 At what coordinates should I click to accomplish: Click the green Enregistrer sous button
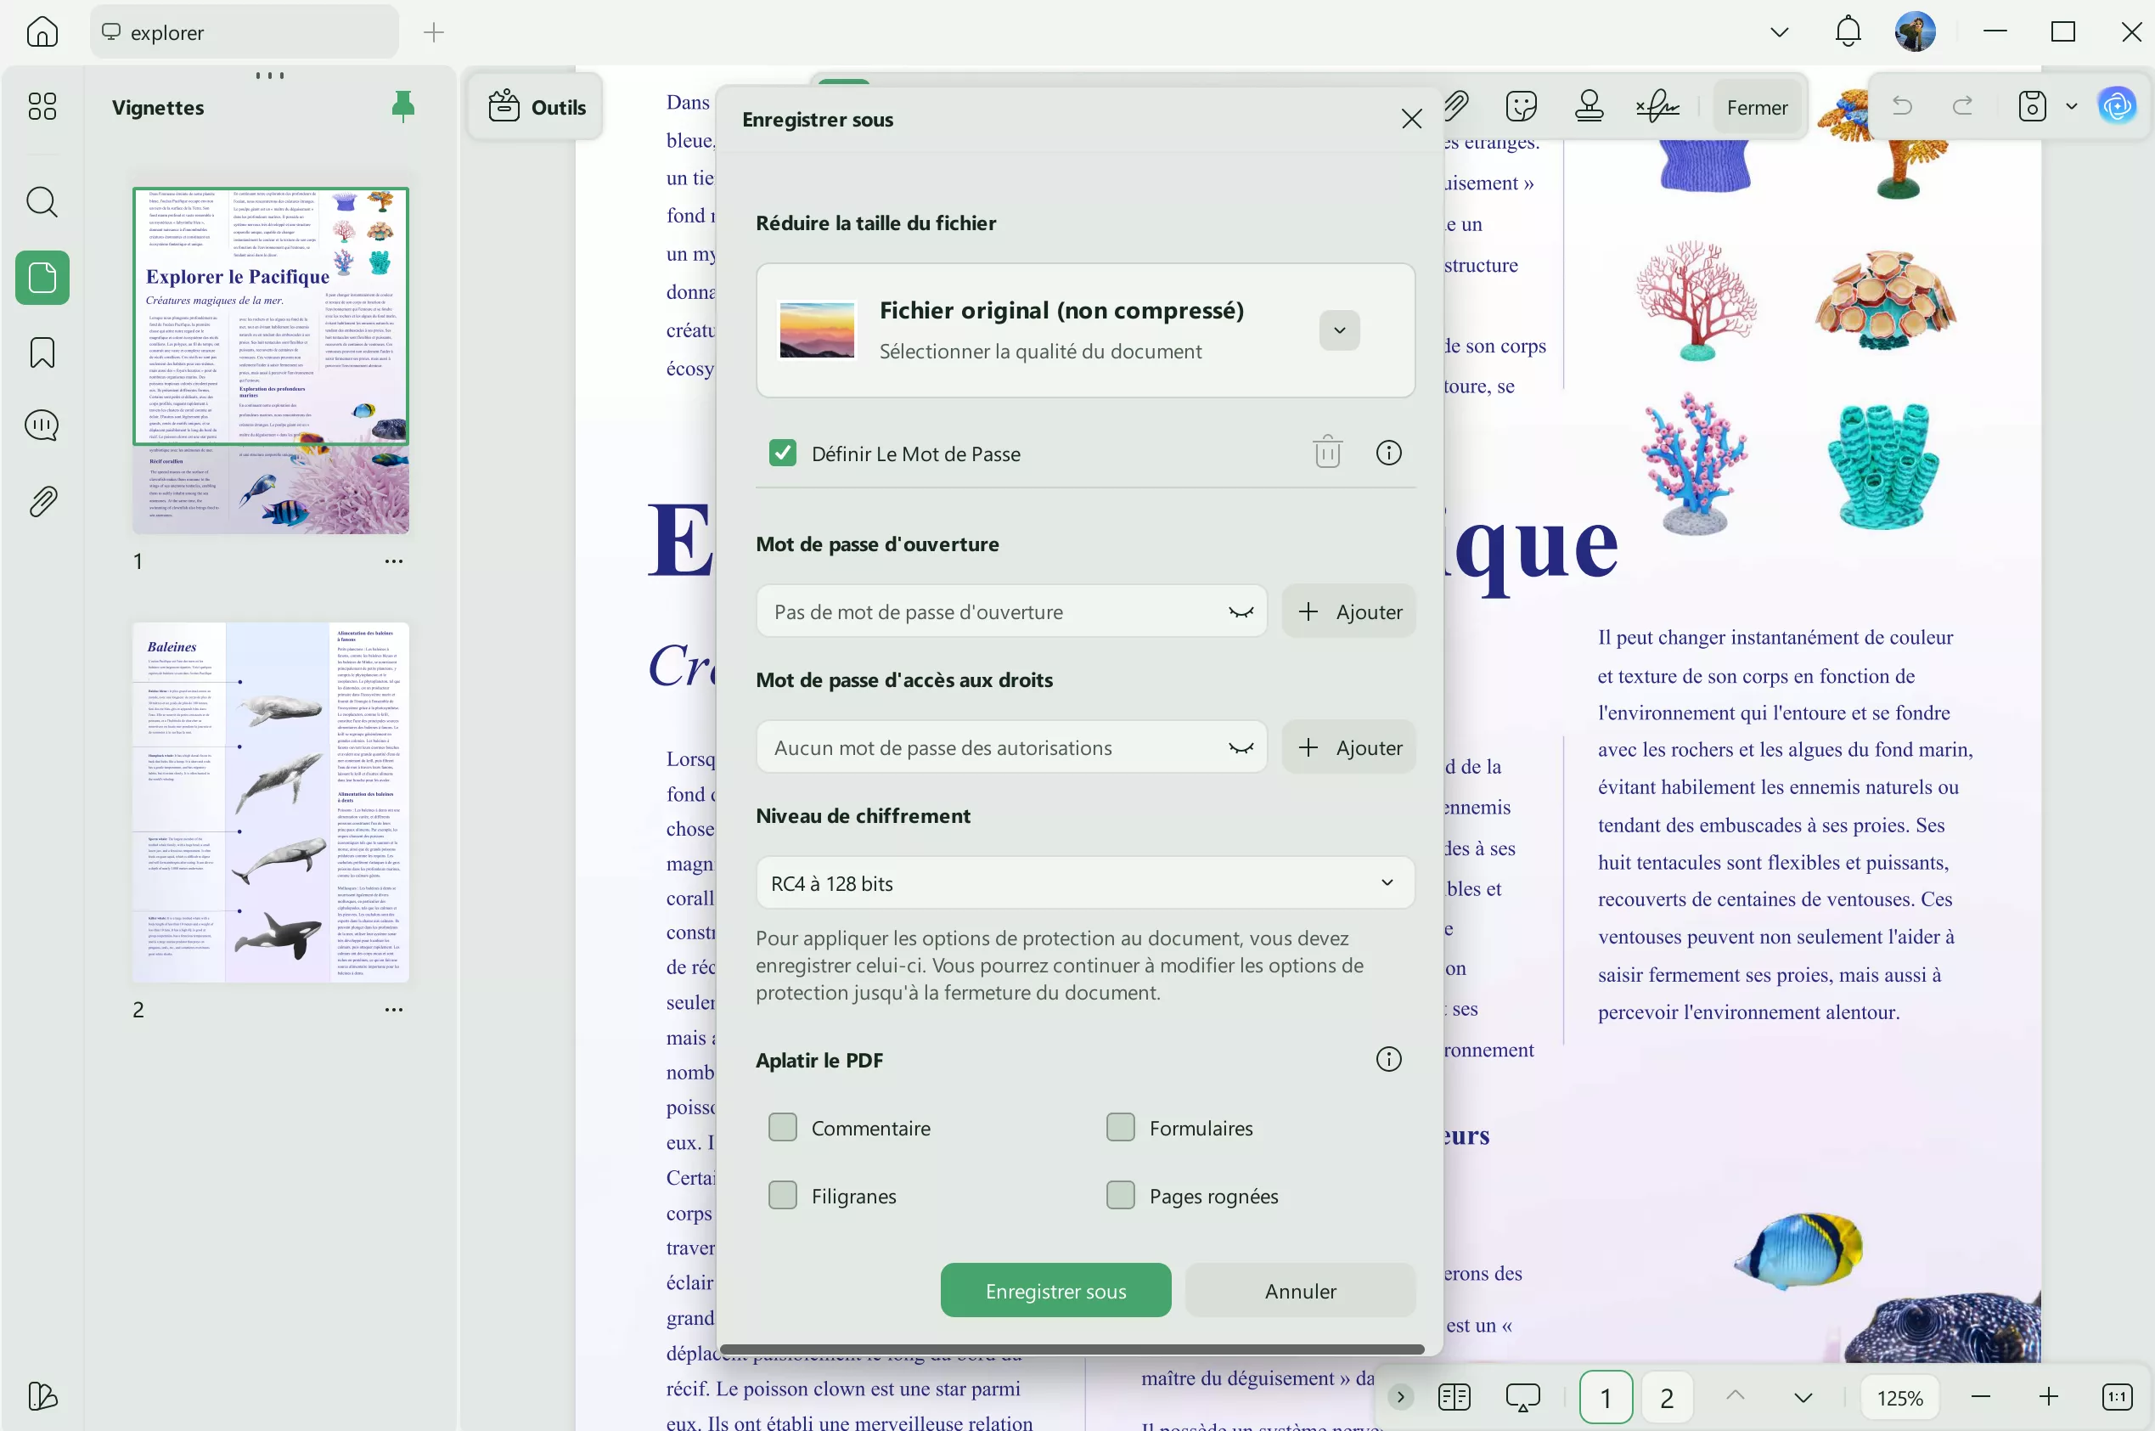pos(1055,1291)
